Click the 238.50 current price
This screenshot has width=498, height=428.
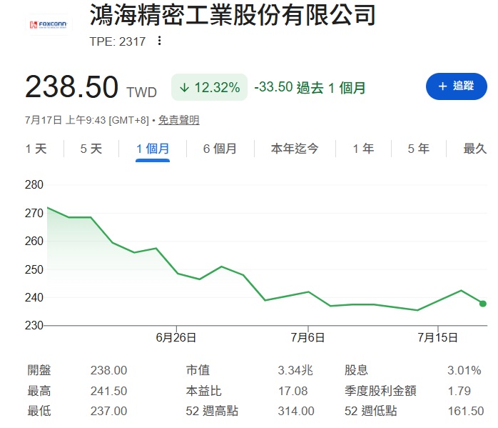pyautogui.click(x=72, y=86)
